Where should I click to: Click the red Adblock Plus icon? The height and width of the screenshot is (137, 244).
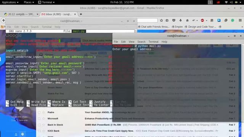(202, 20)
